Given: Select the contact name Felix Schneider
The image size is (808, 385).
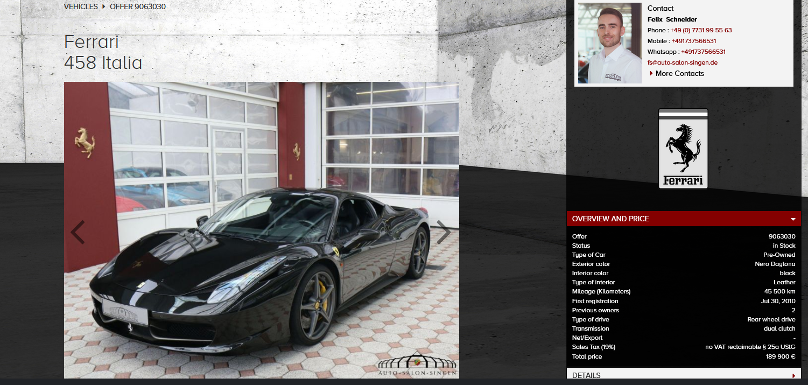Looking at the screenshot, I should tap(672, 19).
